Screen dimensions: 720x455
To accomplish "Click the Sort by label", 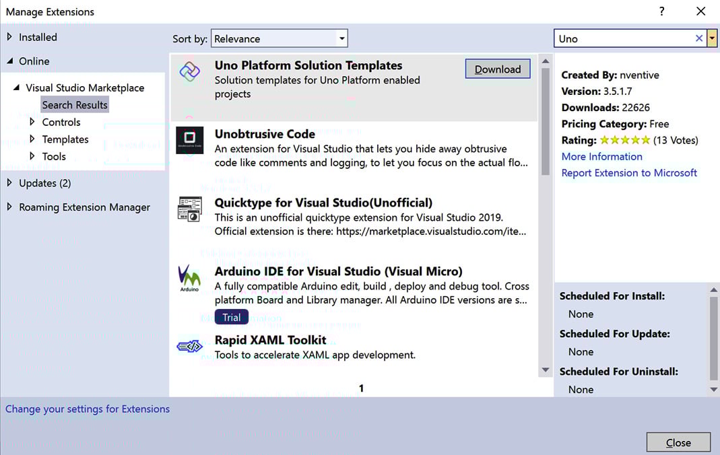I will pos(190,39).
